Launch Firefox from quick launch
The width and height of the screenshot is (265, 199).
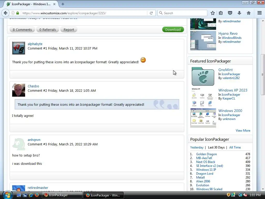pyautogui.click(x=36, y=195)
